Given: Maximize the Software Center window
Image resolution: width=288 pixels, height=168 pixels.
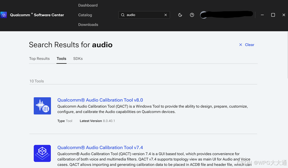Looking at the screenshot, I should pyautogui.click(x=273, y=15).
